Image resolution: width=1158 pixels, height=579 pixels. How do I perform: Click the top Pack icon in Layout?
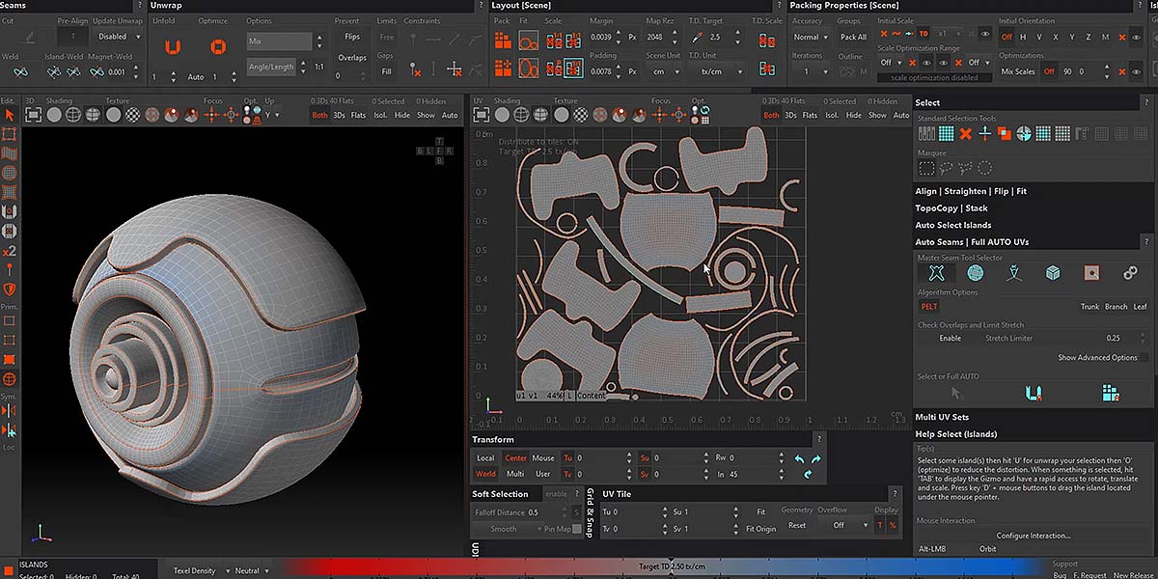pyautogui.click(x=503, y=41)
